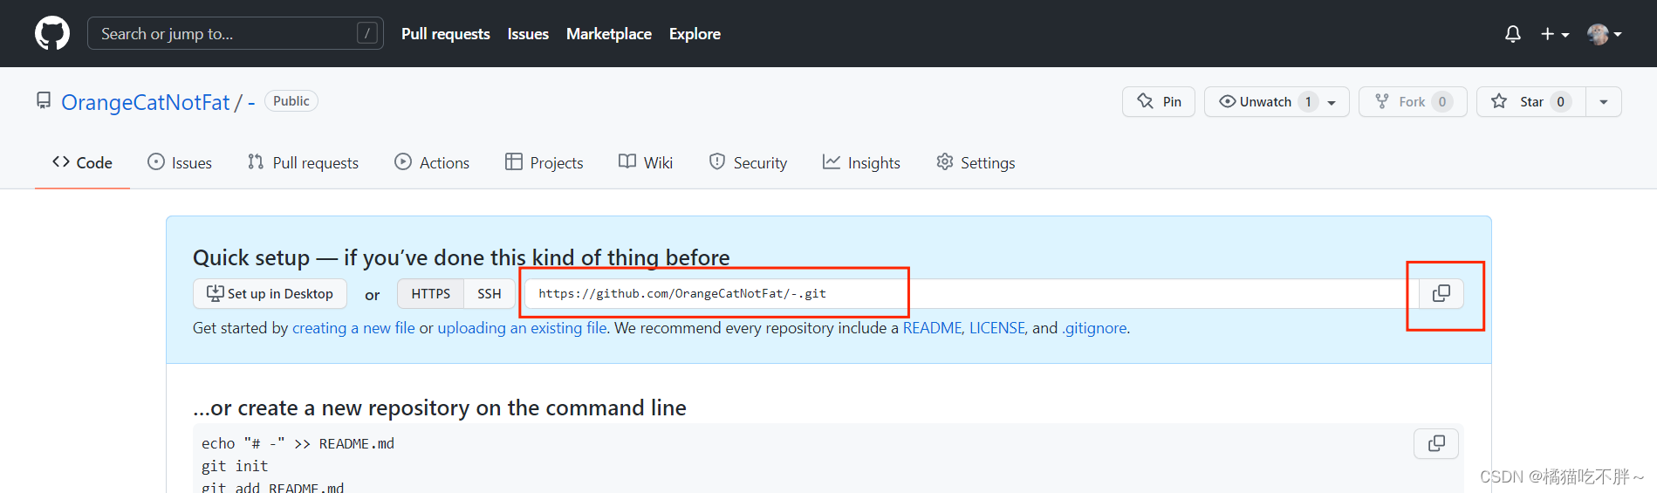Open the .gitignore recommendation link
This screenshot has height=493, width=1657.
(1094, 328)
